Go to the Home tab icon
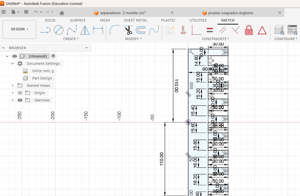The width and height of the screenshot is (300, 196). (x=62, y=13)
